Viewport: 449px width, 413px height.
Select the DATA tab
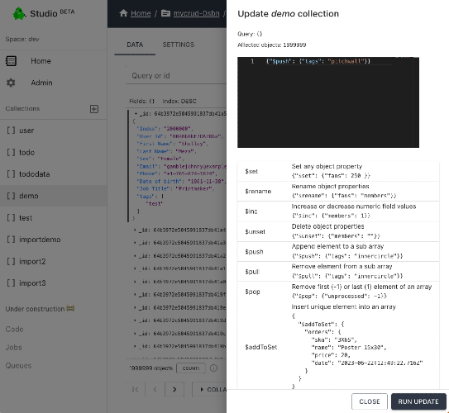pos(135,45)
